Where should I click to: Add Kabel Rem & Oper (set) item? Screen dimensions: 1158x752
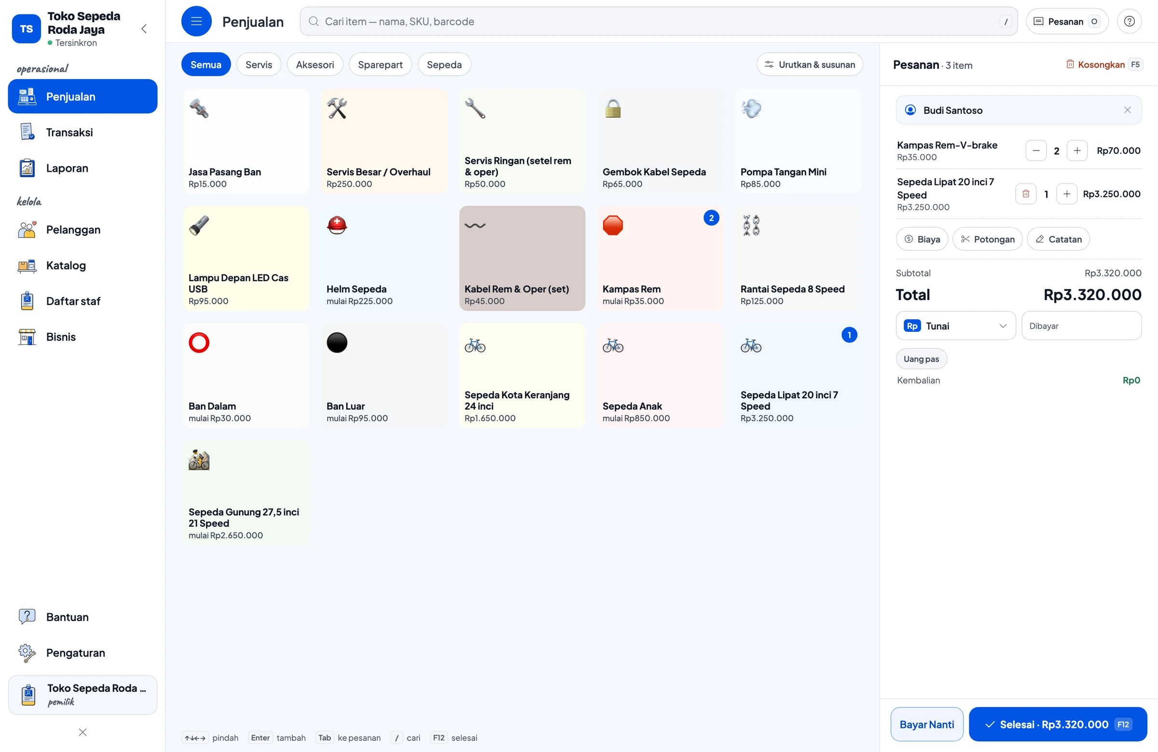pyautogui.click(x=522, y=258)
